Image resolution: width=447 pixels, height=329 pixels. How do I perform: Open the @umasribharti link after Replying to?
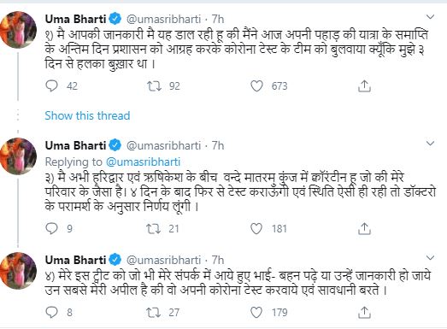tap(143, 162)
